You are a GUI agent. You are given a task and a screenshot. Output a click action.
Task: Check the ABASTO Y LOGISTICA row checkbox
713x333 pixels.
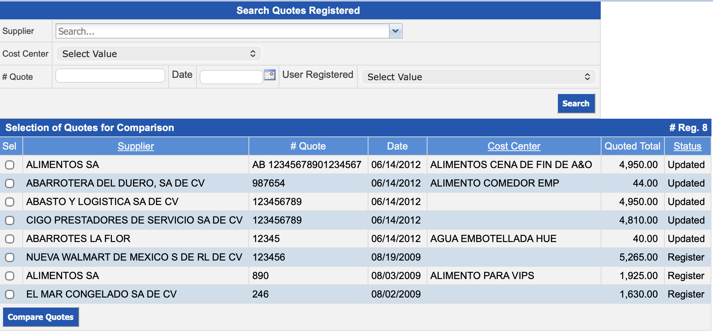coord(10,202)
